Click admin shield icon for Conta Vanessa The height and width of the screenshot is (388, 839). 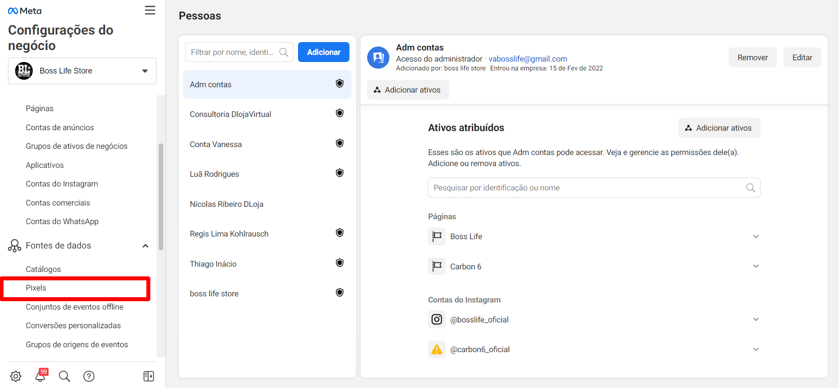click(x=340, y=143)
